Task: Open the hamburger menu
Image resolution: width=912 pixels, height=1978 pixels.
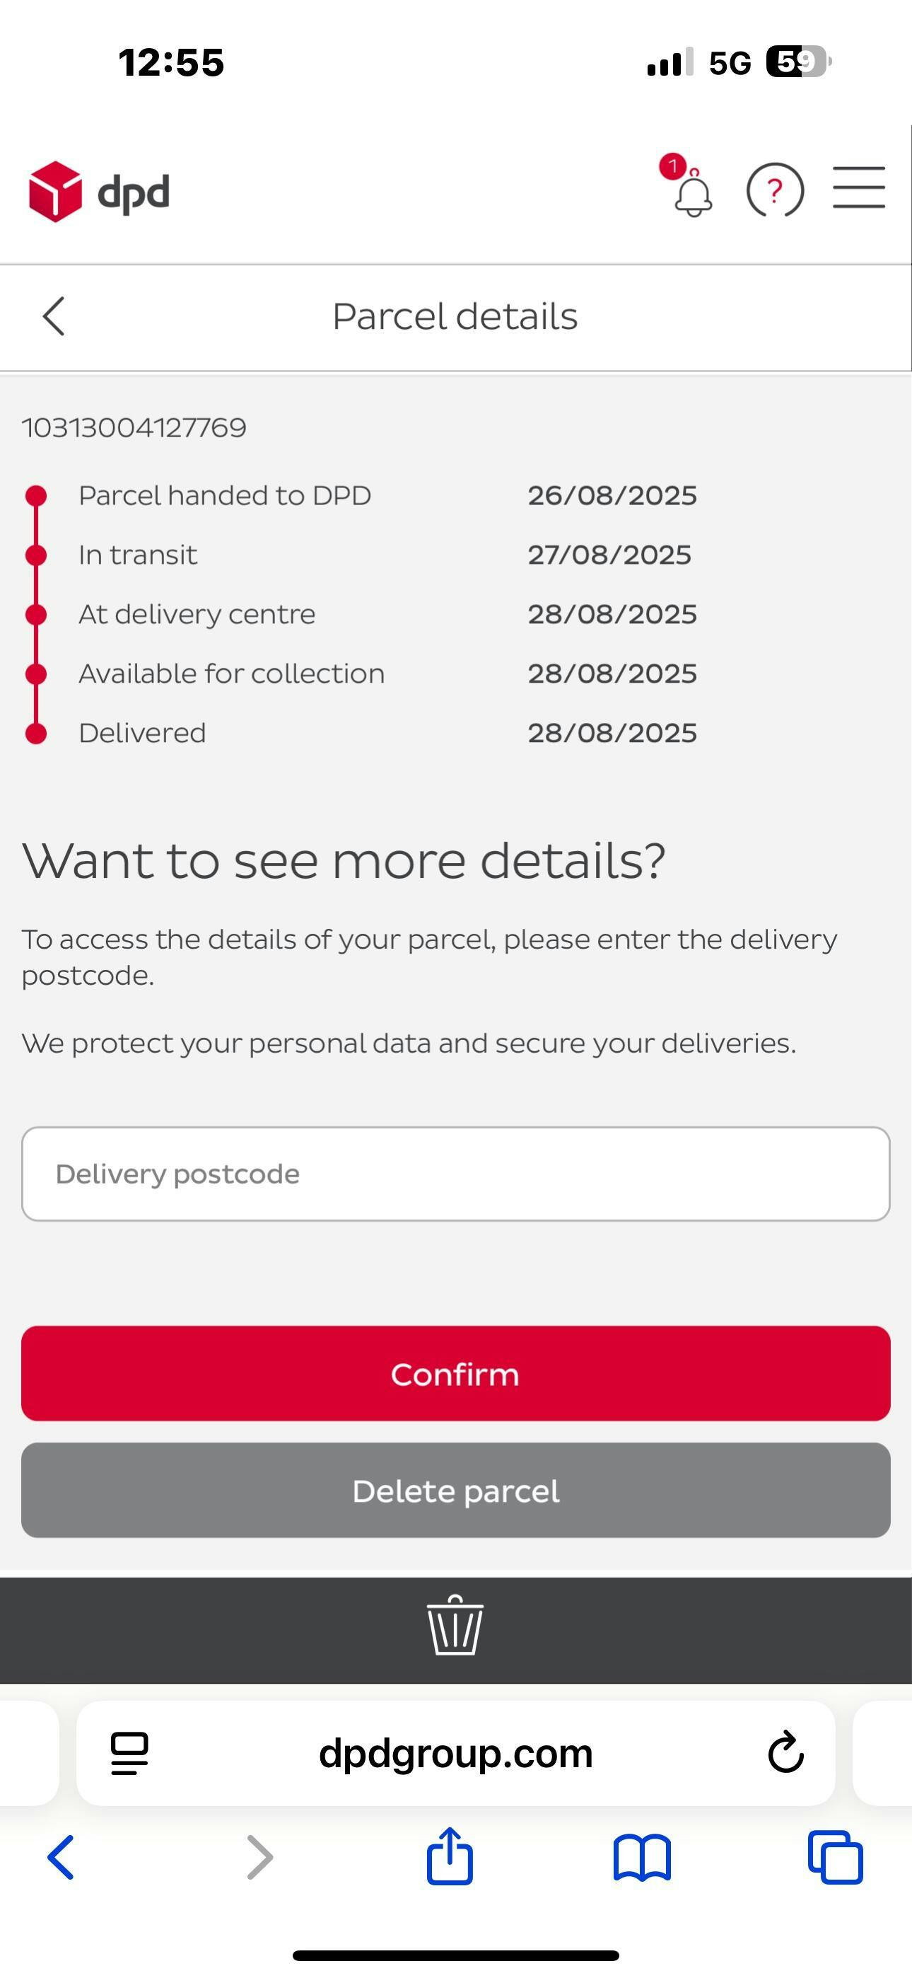Action: [858, 187]
